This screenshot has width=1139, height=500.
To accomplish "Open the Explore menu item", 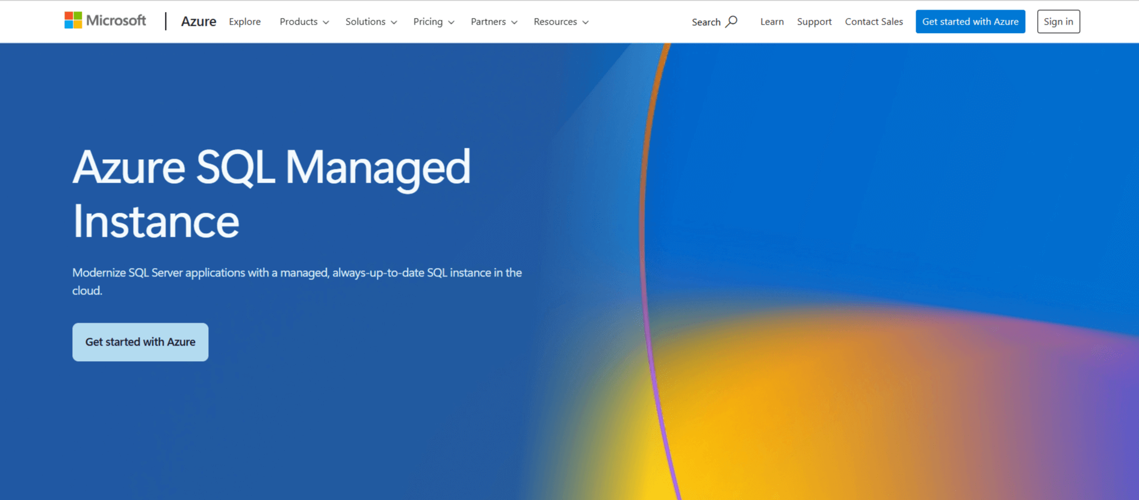I will click(245, 22).
